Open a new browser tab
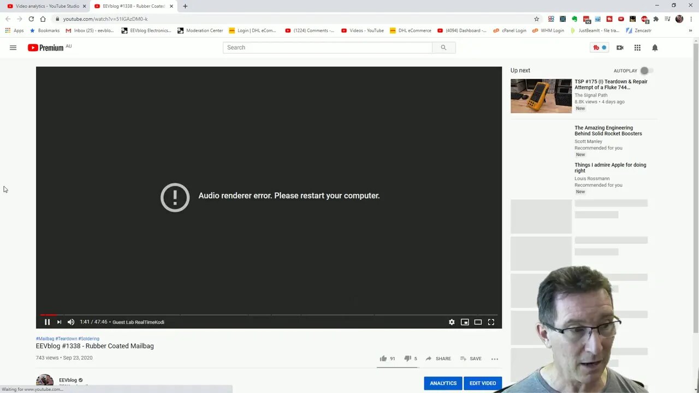699x393 pixels. click(185, 6)
